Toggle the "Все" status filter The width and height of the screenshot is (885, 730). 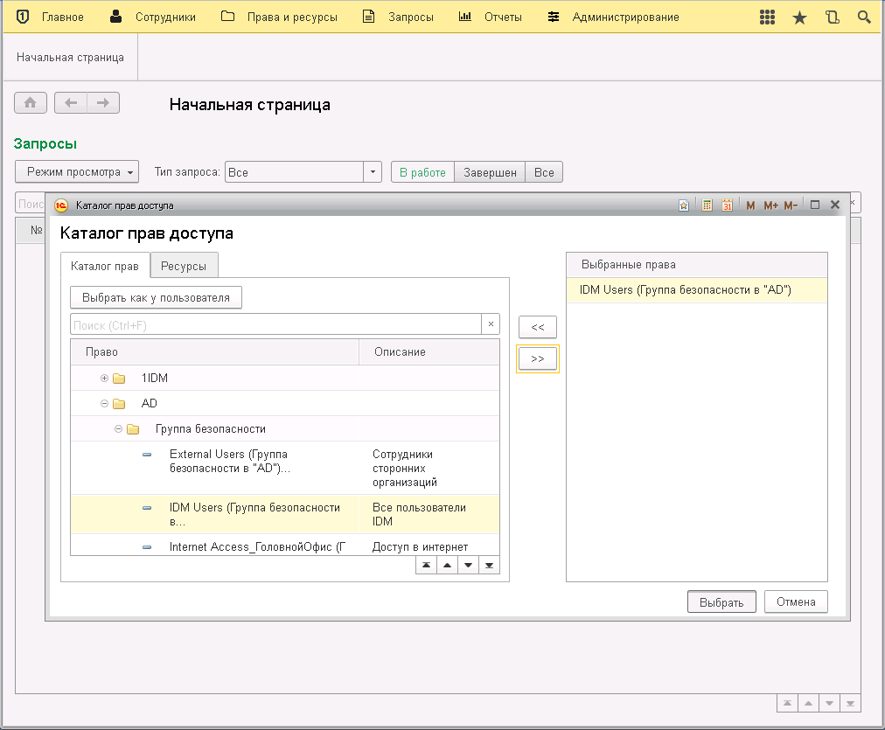[544, 172]
